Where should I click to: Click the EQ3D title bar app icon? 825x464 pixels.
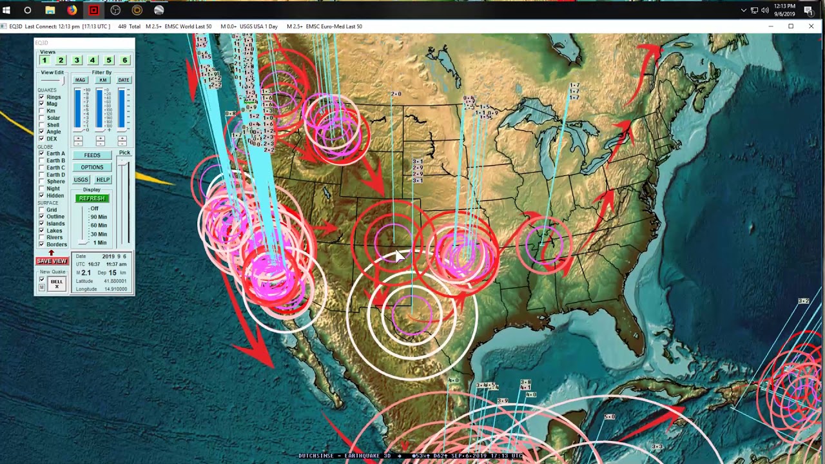point(5,26)
